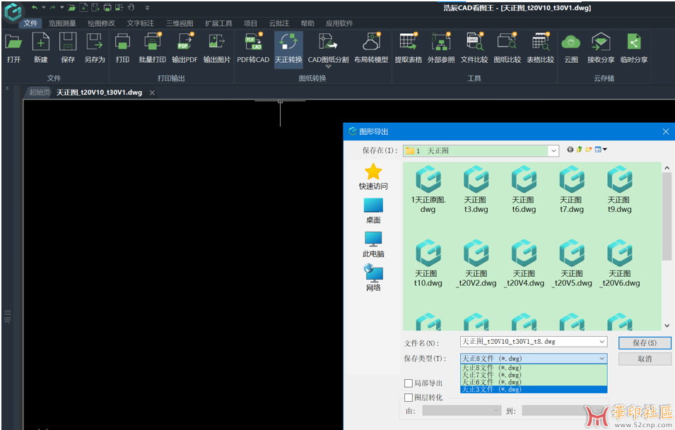Viewport: 675px width, 430px height.
Task: Choose 天正6文件 (*.dwg) from the list
Action: coord(534,382)
